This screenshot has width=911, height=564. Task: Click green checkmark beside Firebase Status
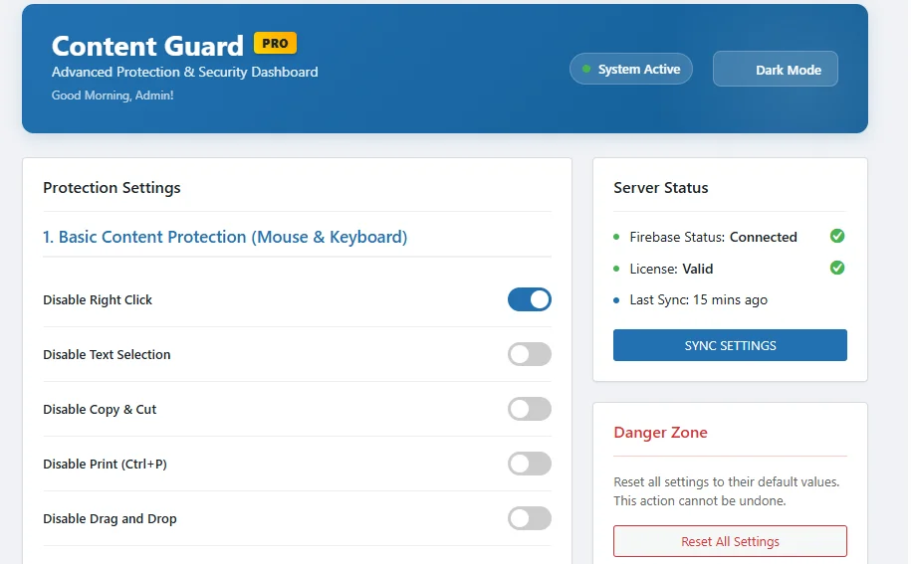(x=837, y=236)
